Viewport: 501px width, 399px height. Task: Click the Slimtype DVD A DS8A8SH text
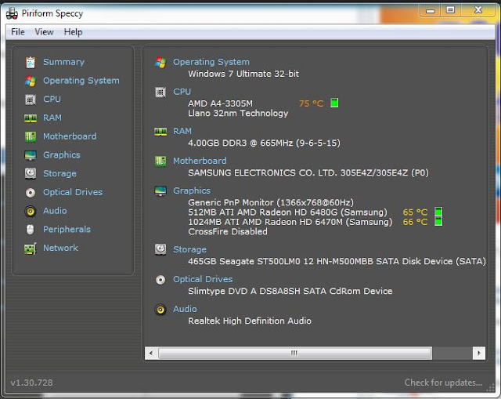(x=244, y=291)
